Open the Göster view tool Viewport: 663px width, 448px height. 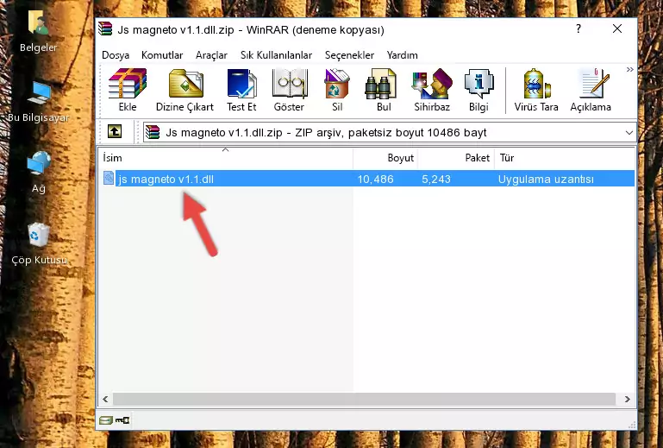[289, 90]
